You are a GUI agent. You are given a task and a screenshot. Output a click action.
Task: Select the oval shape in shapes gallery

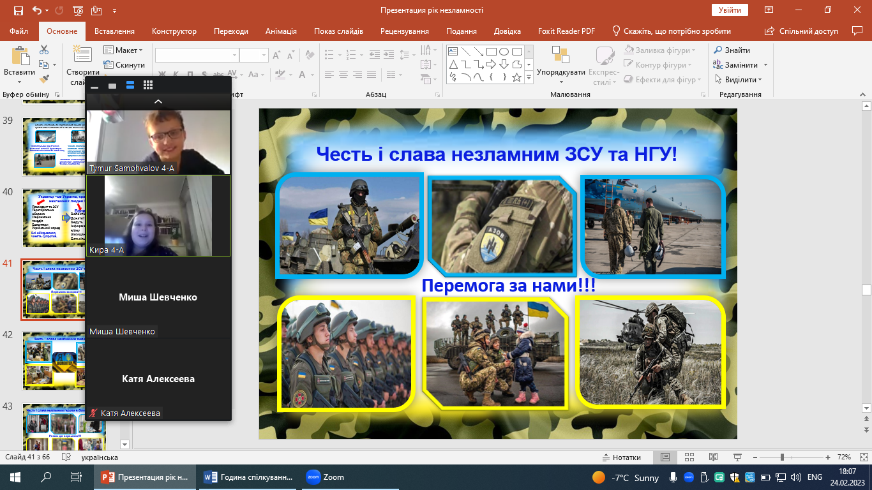(504, 52)
